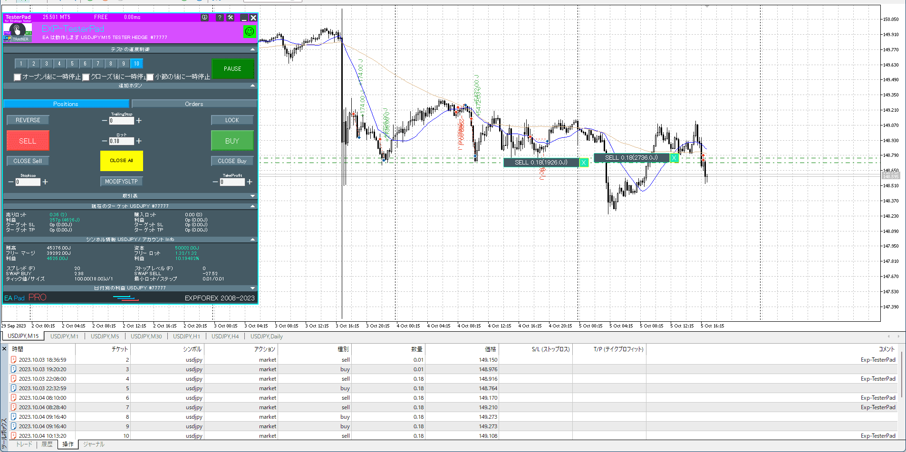Enable pause after bar (小節の後に一時停止)
This screenshot has width=906, height=452.
coord(150,77)
